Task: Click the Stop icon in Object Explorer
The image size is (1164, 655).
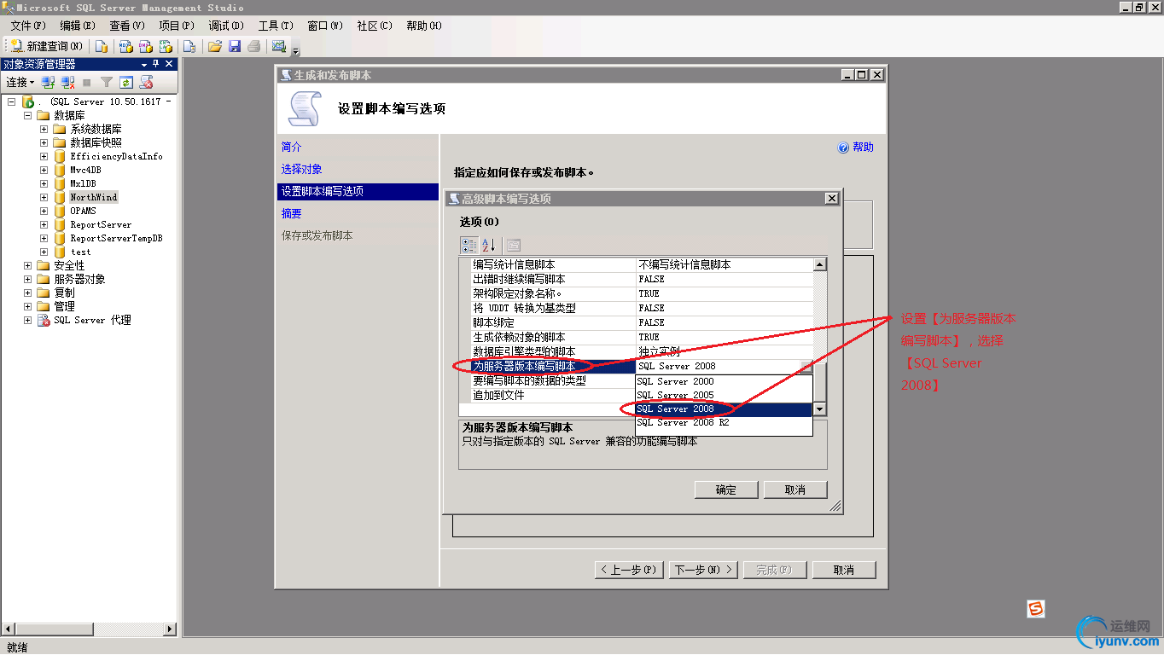Action: point(87,83)
